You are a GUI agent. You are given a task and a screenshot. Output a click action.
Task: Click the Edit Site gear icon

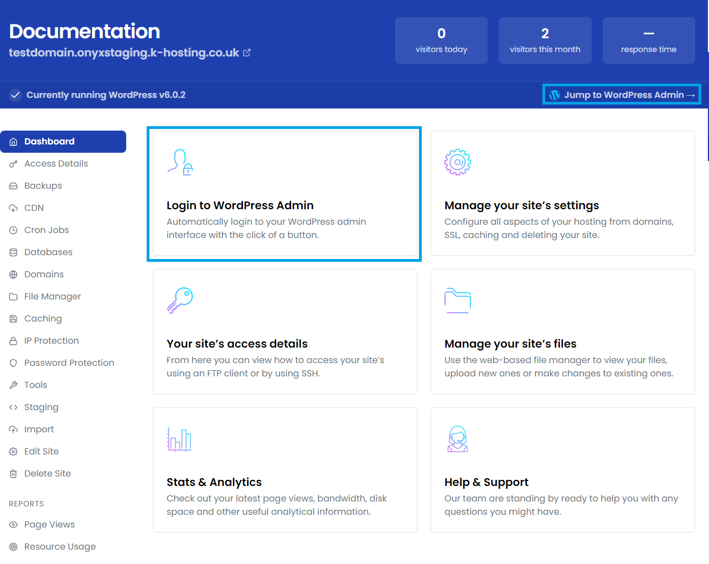point(13,452)
